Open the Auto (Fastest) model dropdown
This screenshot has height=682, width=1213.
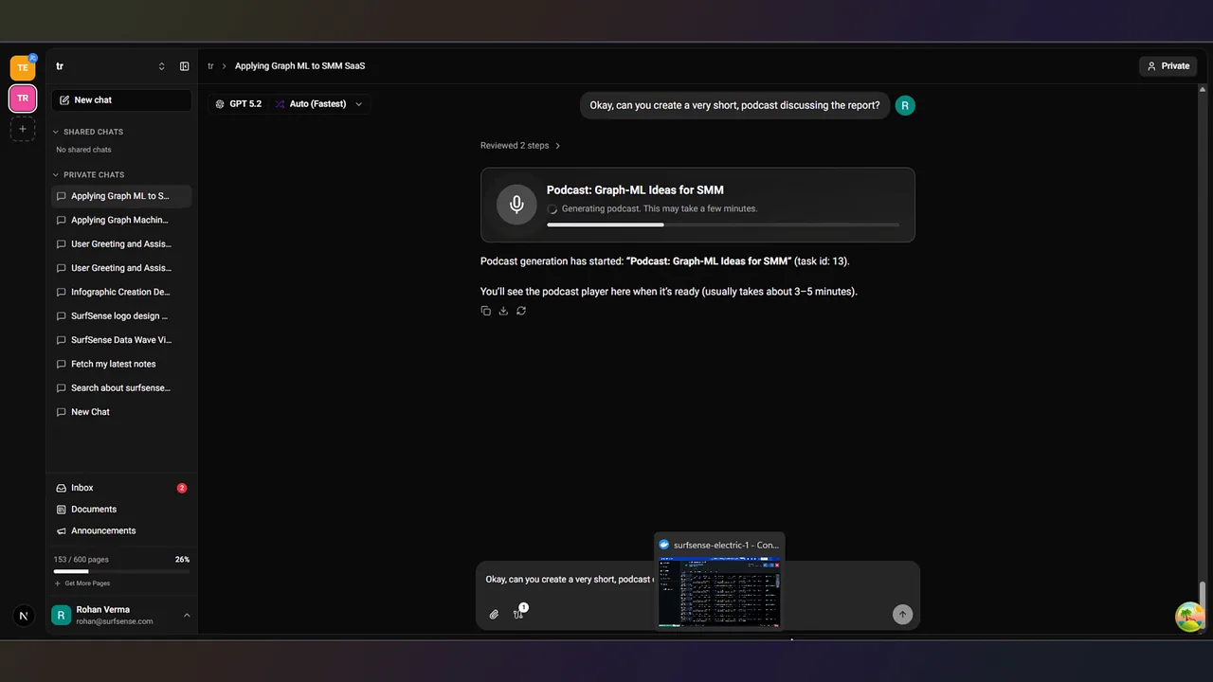319,104
